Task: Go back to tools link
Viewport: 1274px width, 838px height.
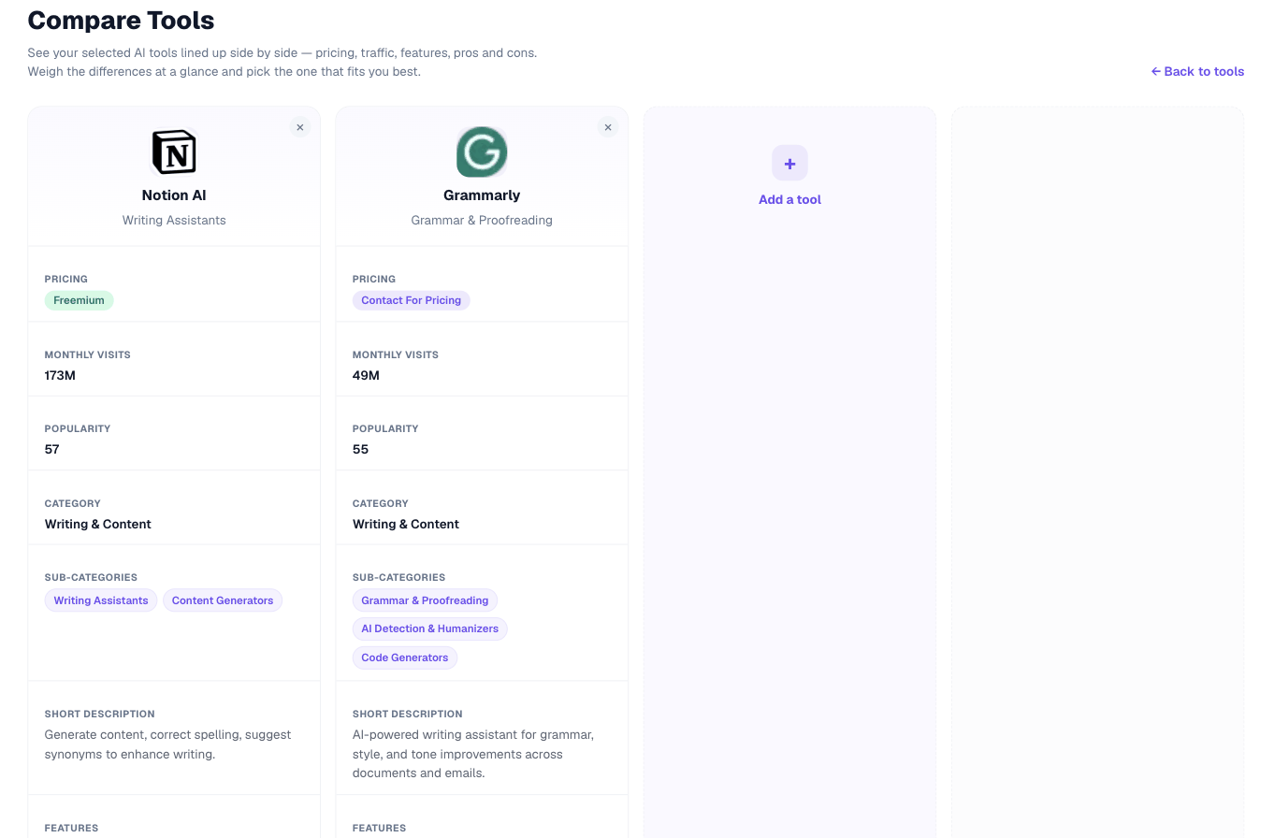Action: coord(1197,71)
